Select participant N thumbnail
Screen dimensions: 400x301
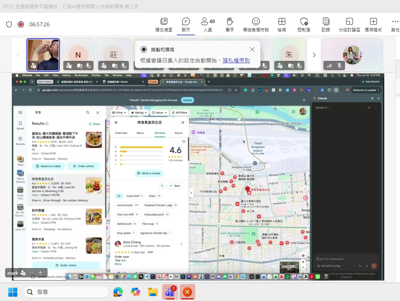coord(78,55)
